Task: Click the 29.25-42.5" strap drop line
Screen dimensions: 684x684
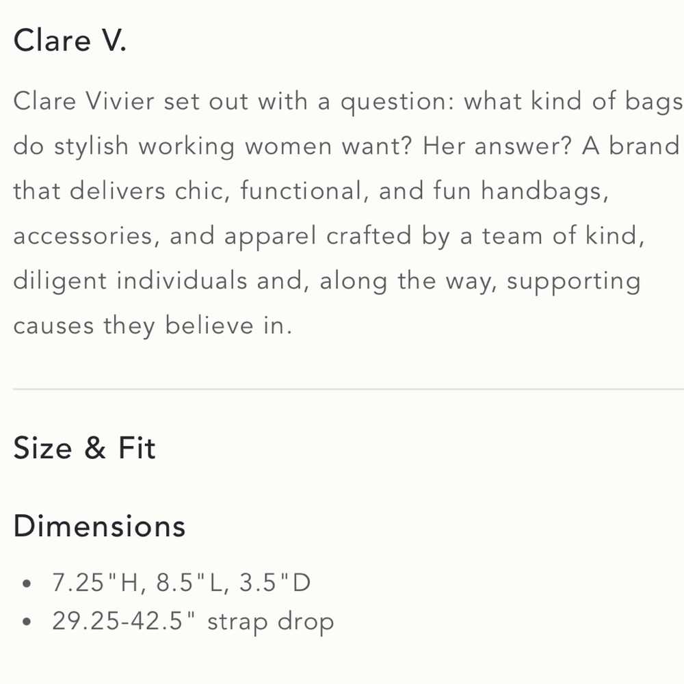Action: [x=193, y=622]
